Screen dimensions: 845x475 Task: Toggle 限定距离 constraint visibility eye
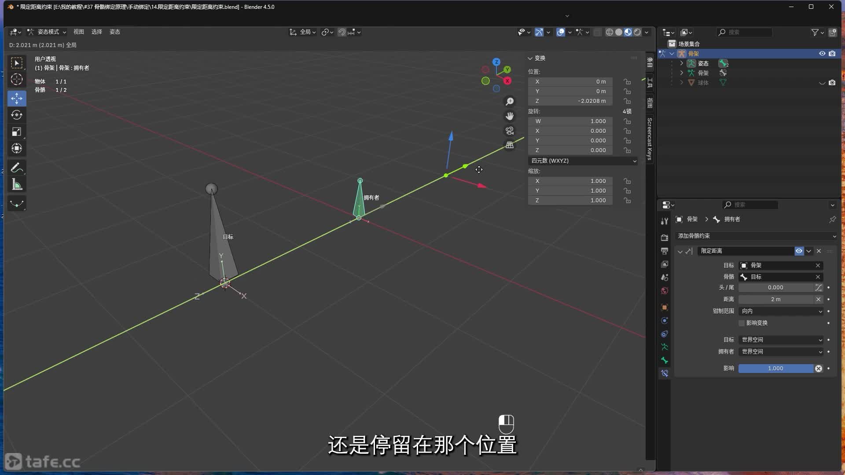pos(799,251)
